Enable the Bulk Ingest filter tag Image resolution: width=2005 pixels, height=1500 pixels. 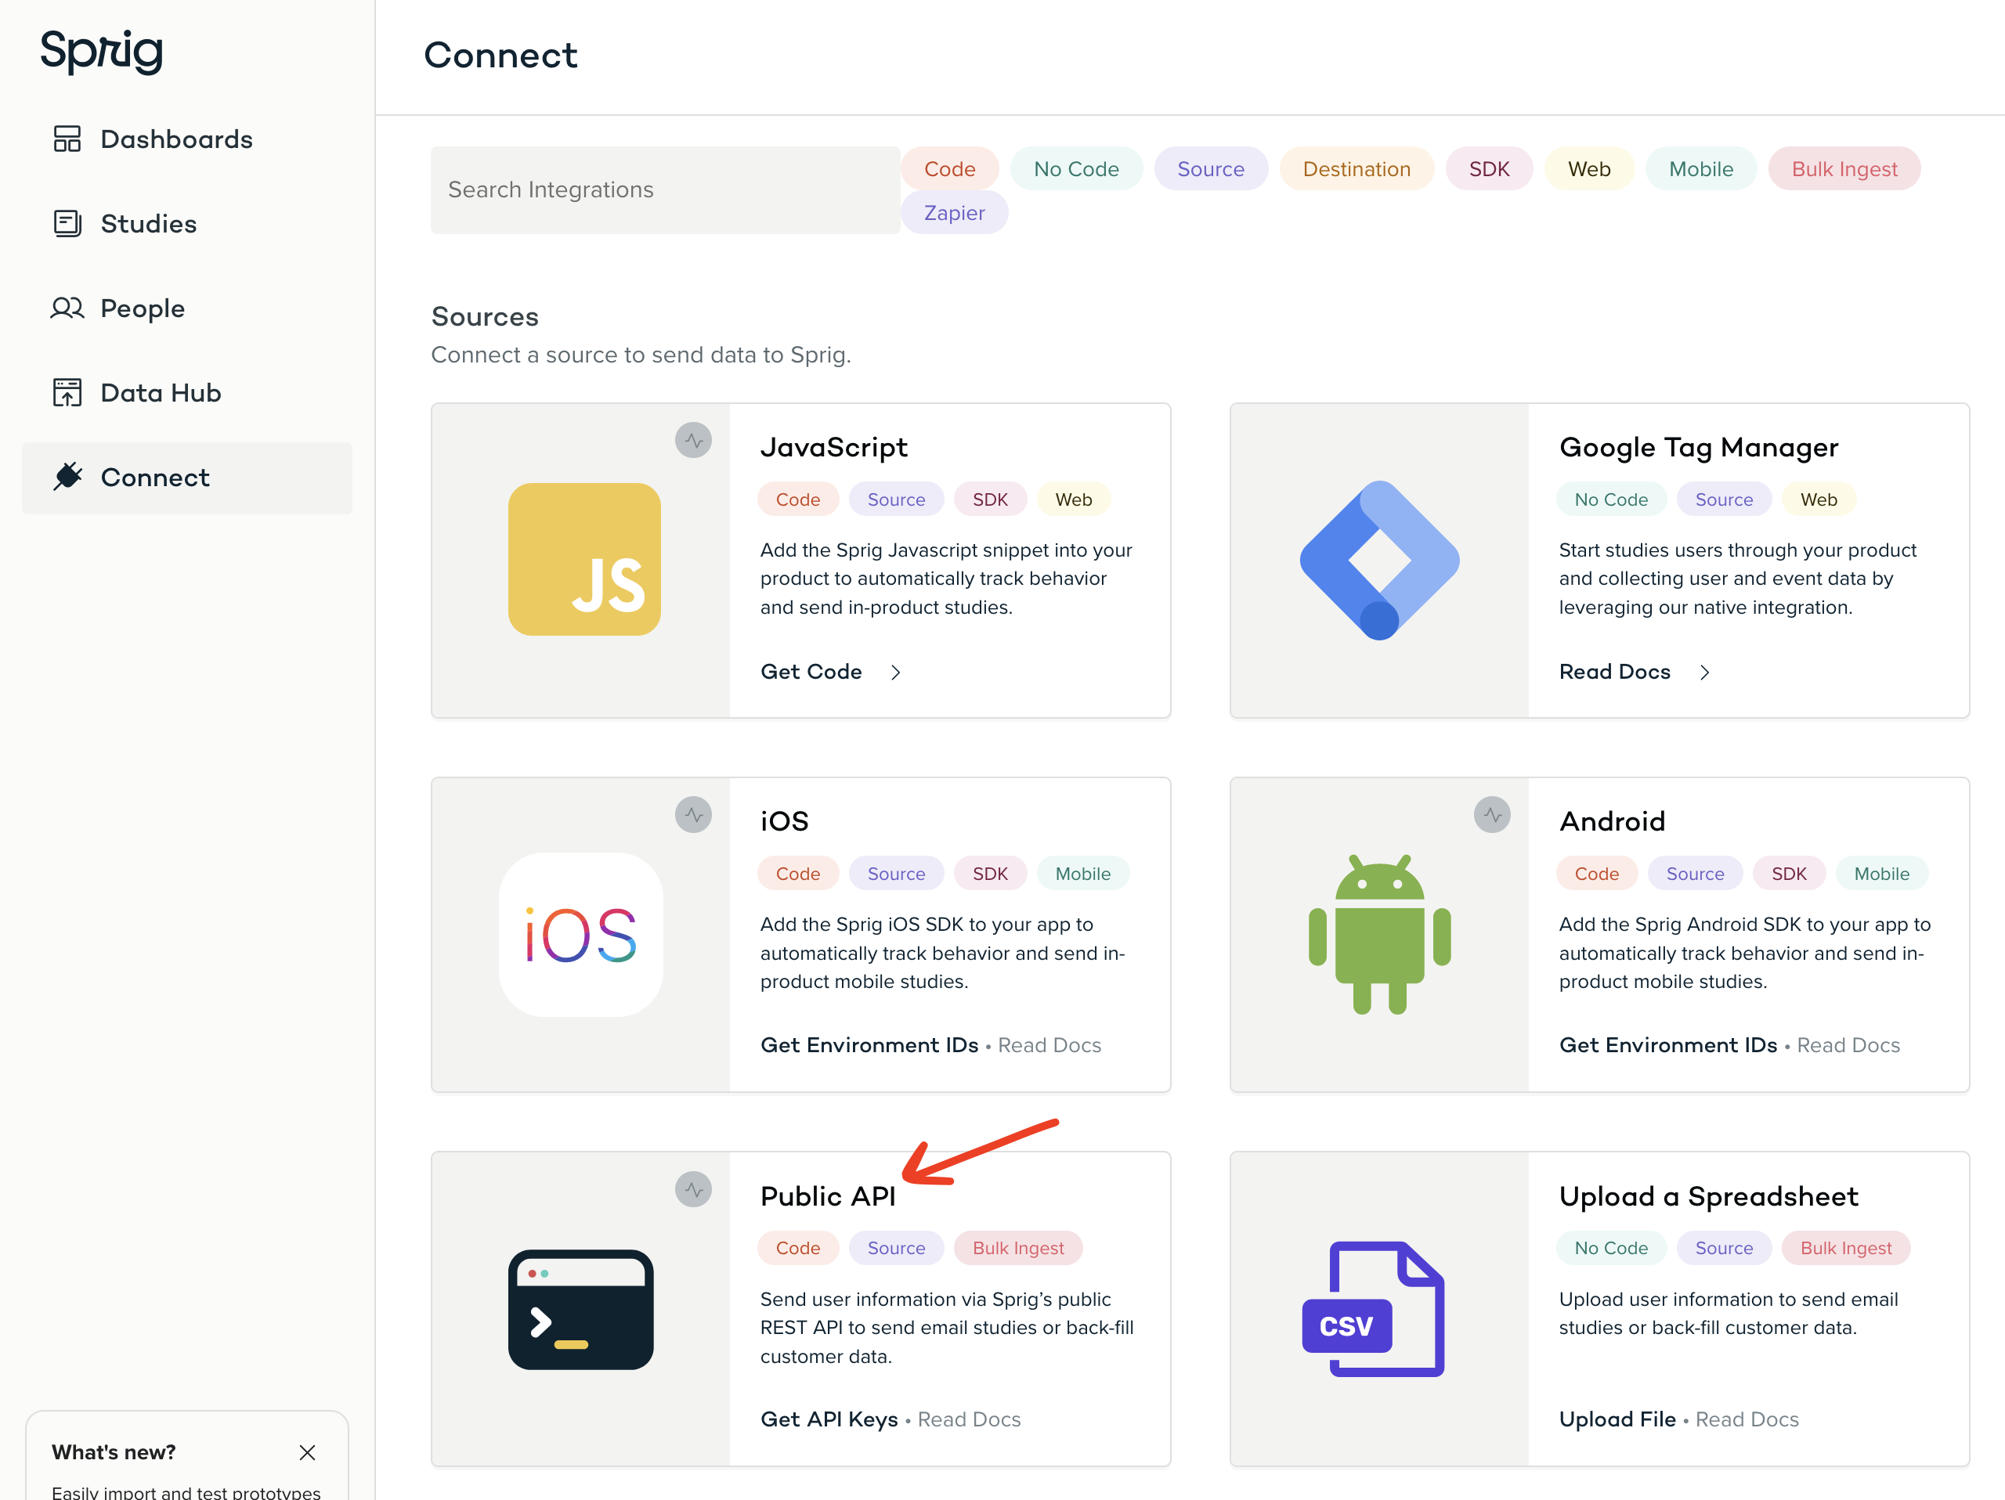1843,169
